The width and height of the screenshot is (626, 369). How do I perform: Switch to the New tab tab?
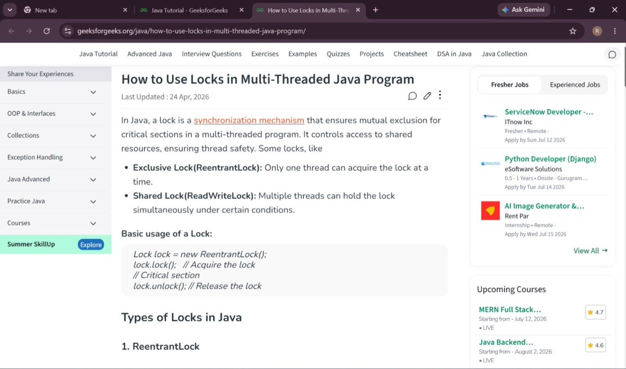point(73,10)
